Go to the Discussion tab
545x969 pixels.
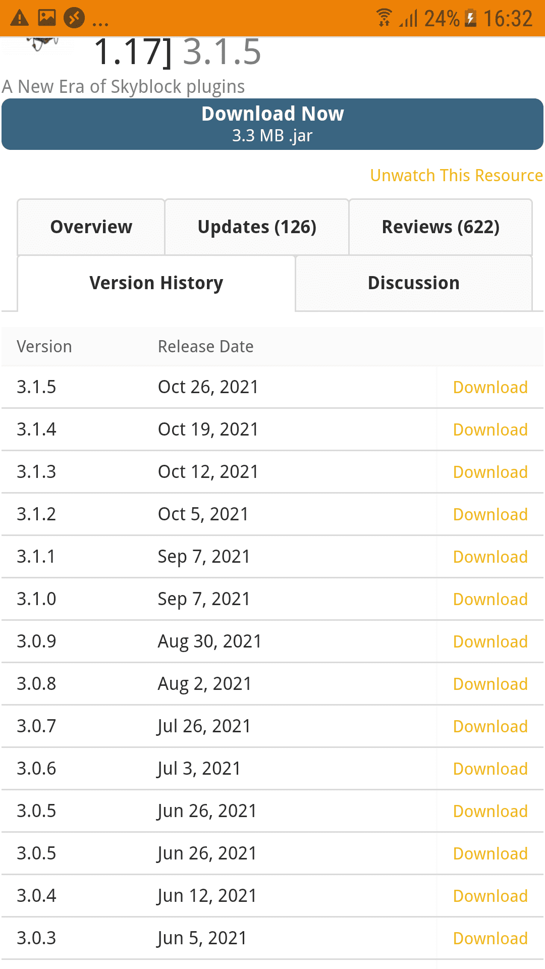tap(414, 283)
